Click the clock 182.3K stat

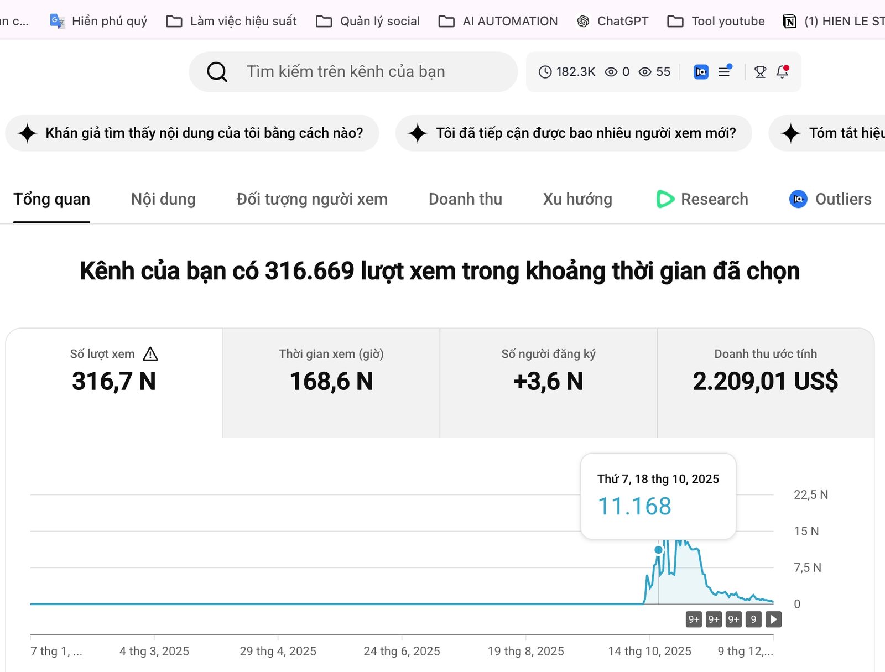(567, 72)
